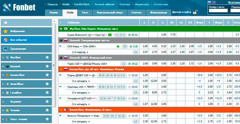
Task: Expand the Теннис sidebar category
Action: (3, 110)
